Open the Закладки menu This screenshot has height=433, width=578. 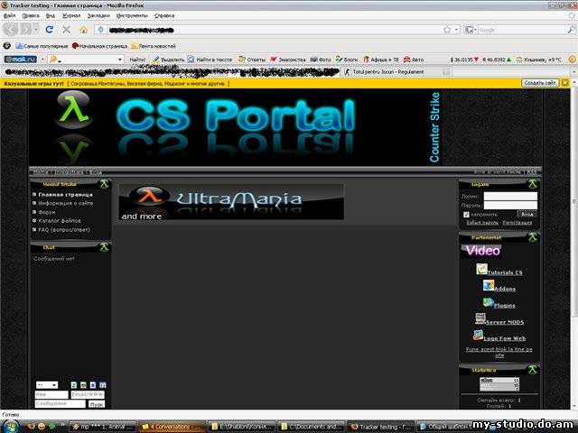pos(98,15)
